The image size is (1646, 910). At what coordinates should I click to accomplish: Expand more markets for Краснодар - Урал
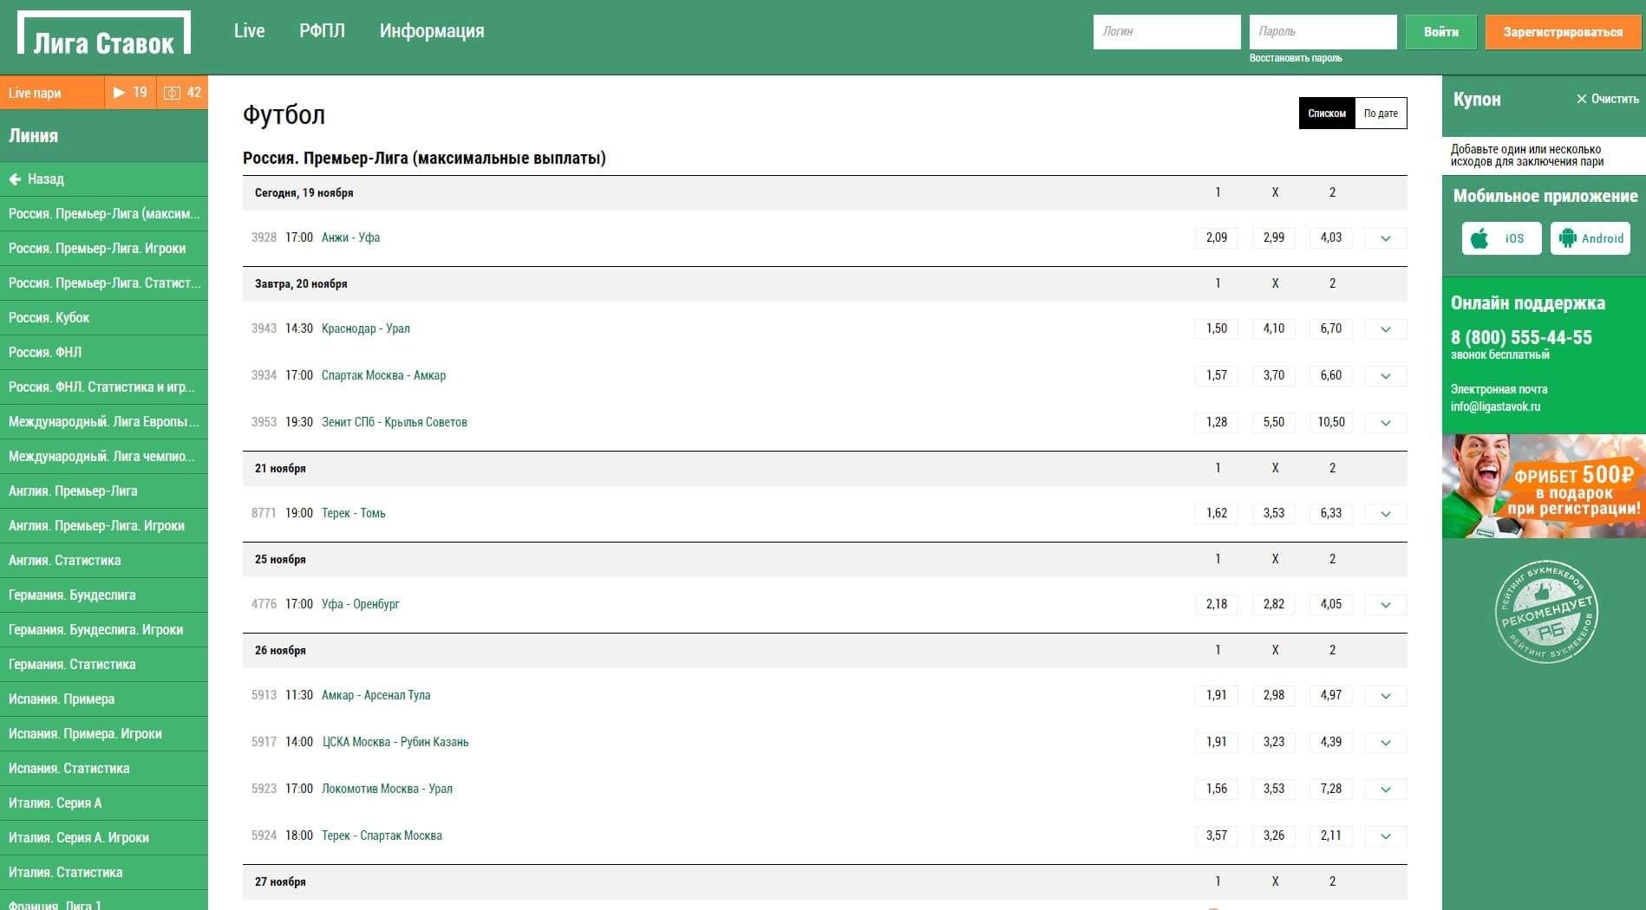tap(1385, 329)
